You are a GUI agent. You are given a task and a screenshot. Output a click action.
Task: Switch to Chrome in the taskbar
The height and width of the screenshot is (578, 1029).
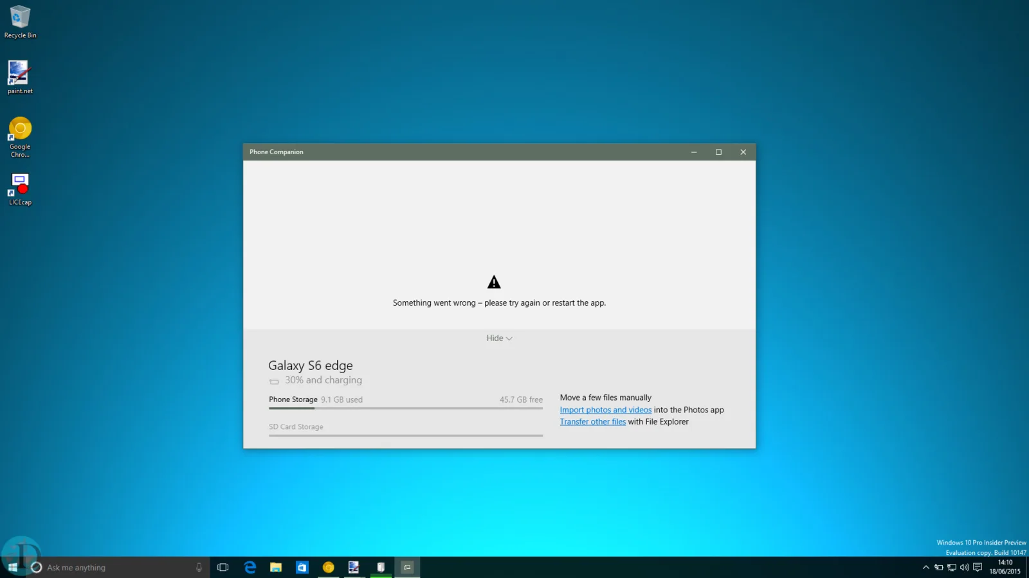pos(329,567)
